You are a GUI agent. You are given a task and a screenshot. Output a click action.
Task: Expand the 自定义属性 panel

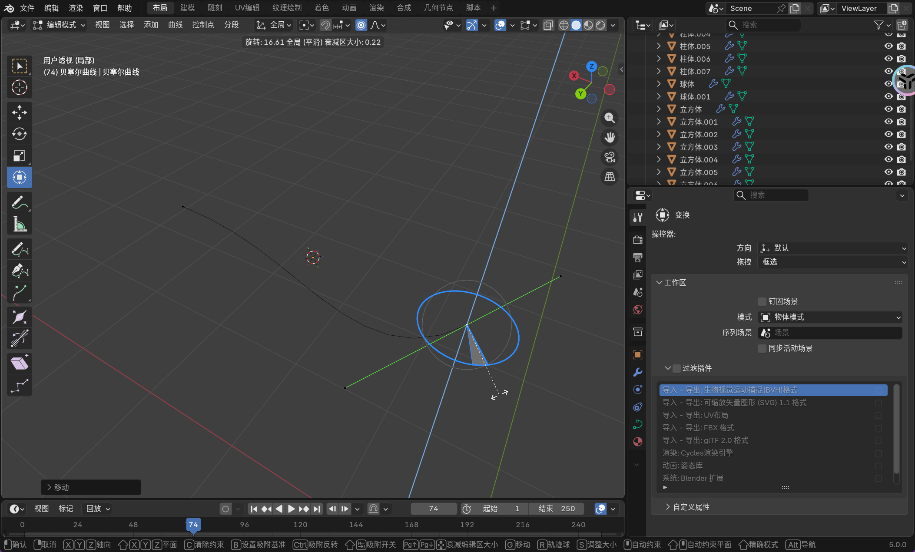[x=691, y=507]
